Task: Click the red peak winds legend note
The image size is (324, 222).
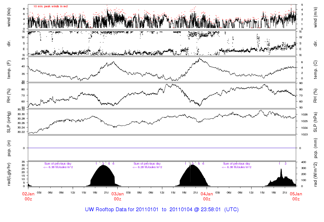Action: click(x=51, y=6)
